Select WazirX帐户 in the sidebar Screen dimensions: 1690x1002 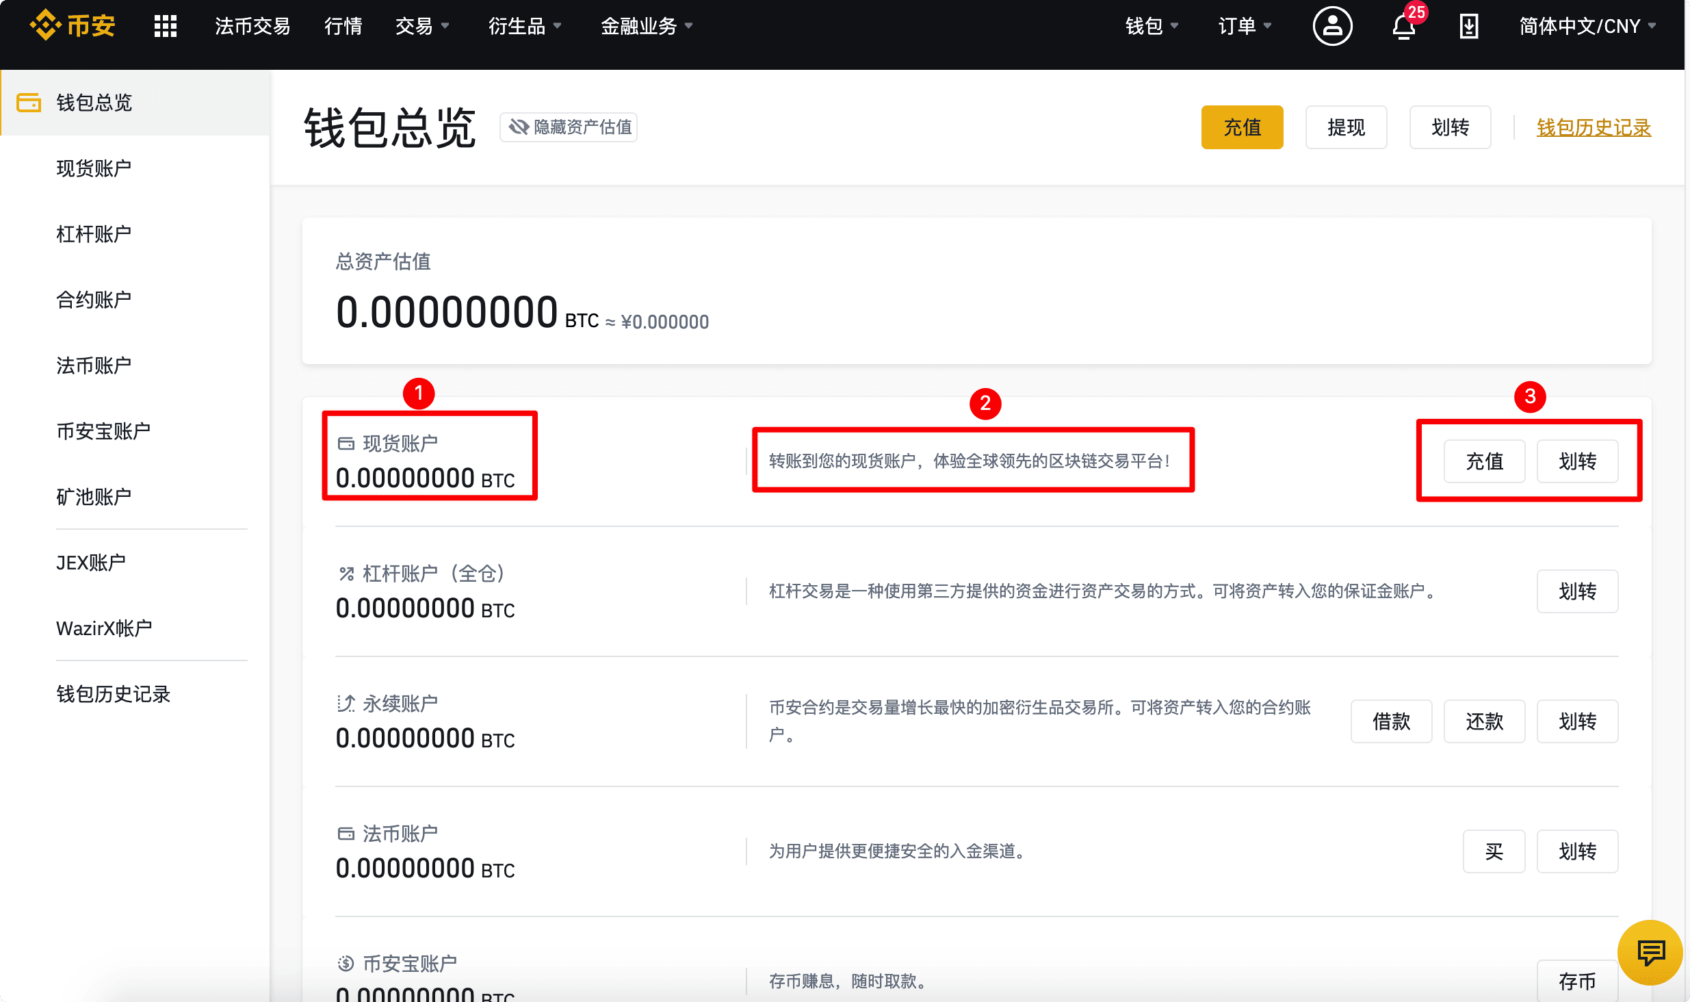click(104, 628)
